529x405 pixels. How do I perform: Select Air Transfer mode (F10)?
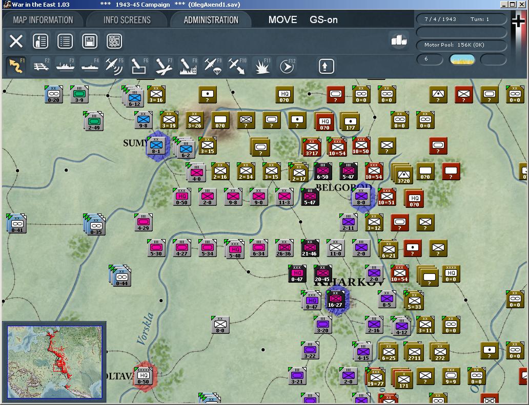tap(237, 66)
